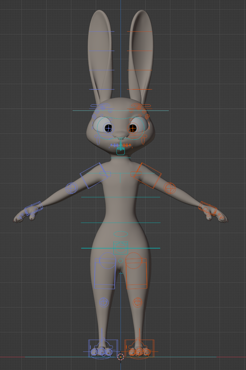Click the teal spine line at the waist
Viewport: 246px width, 370px height.
[121, 223]
